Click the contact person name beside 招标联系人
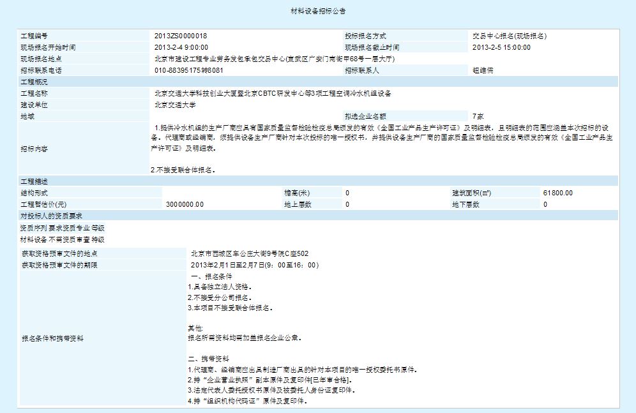Image resolution: width=636 pixels, height=413 pixels. [483, 70]
